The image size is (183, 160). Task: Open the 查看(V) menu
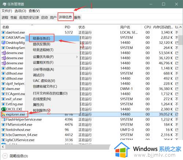pyautogui.click(x=34, y=11)
